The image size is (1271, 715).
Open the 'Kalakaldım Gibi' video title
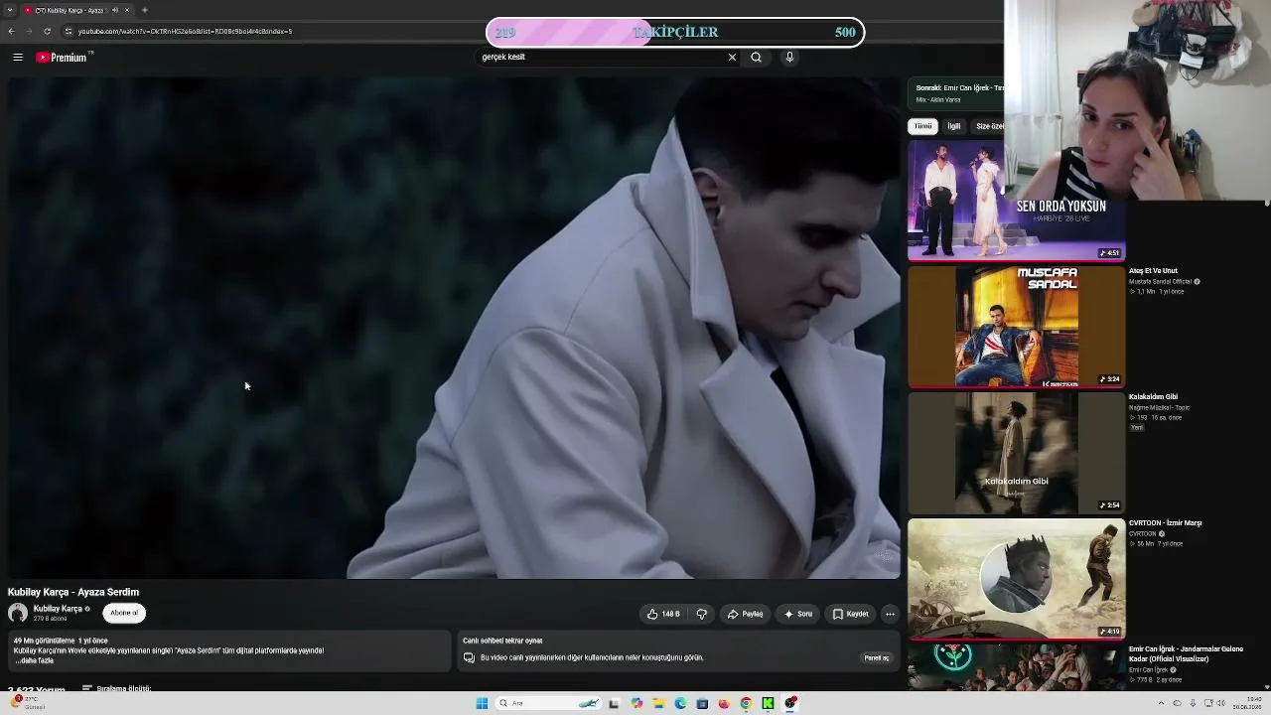pos(1153,397)
